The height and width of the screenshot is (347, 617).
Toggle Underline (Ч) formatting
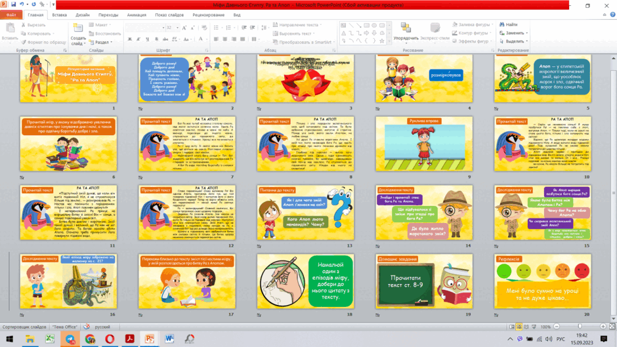[147, 39]
